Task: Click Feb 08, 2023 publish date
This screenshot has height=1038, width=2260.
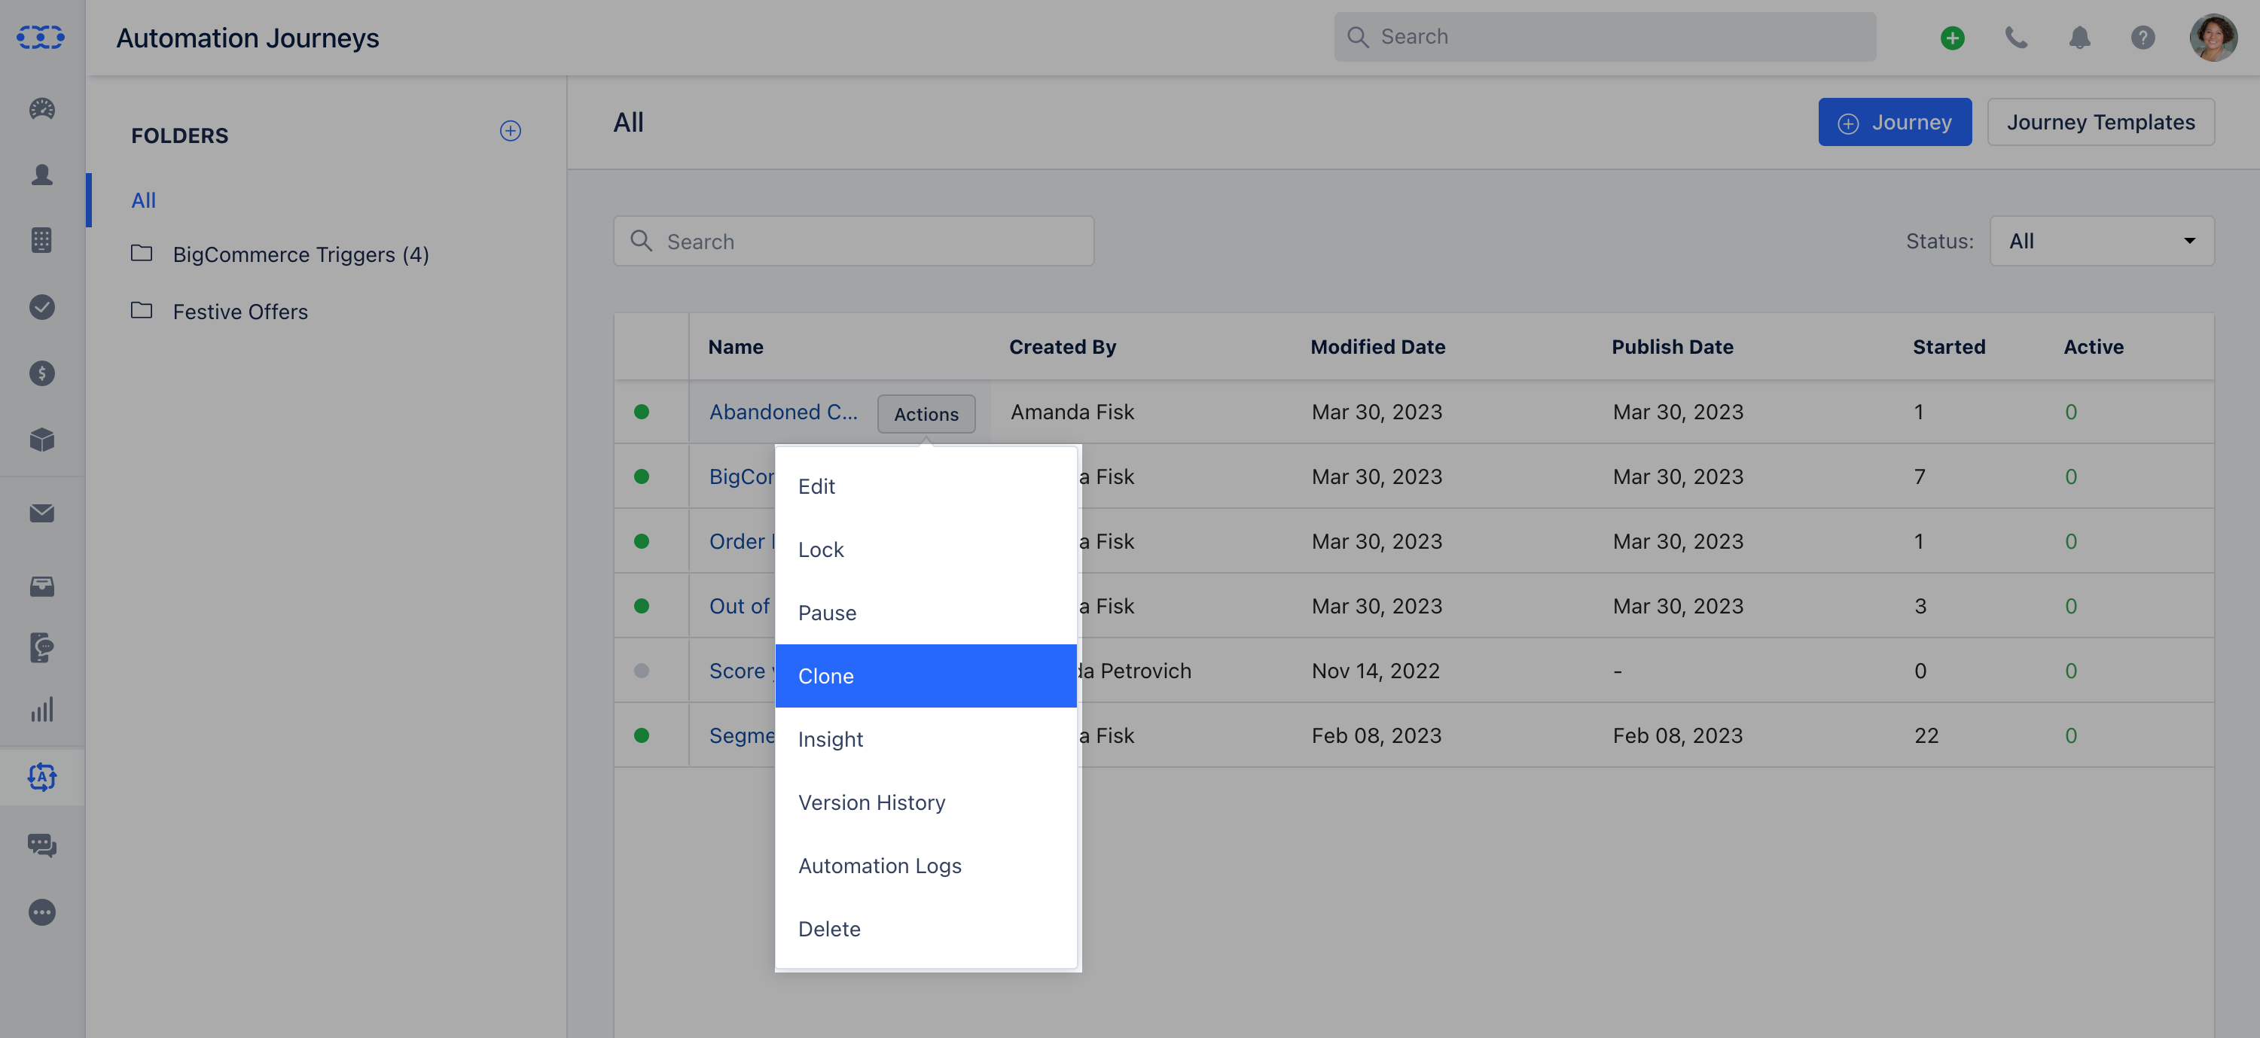Action: pyautogui.click(x=1677, y=735)
